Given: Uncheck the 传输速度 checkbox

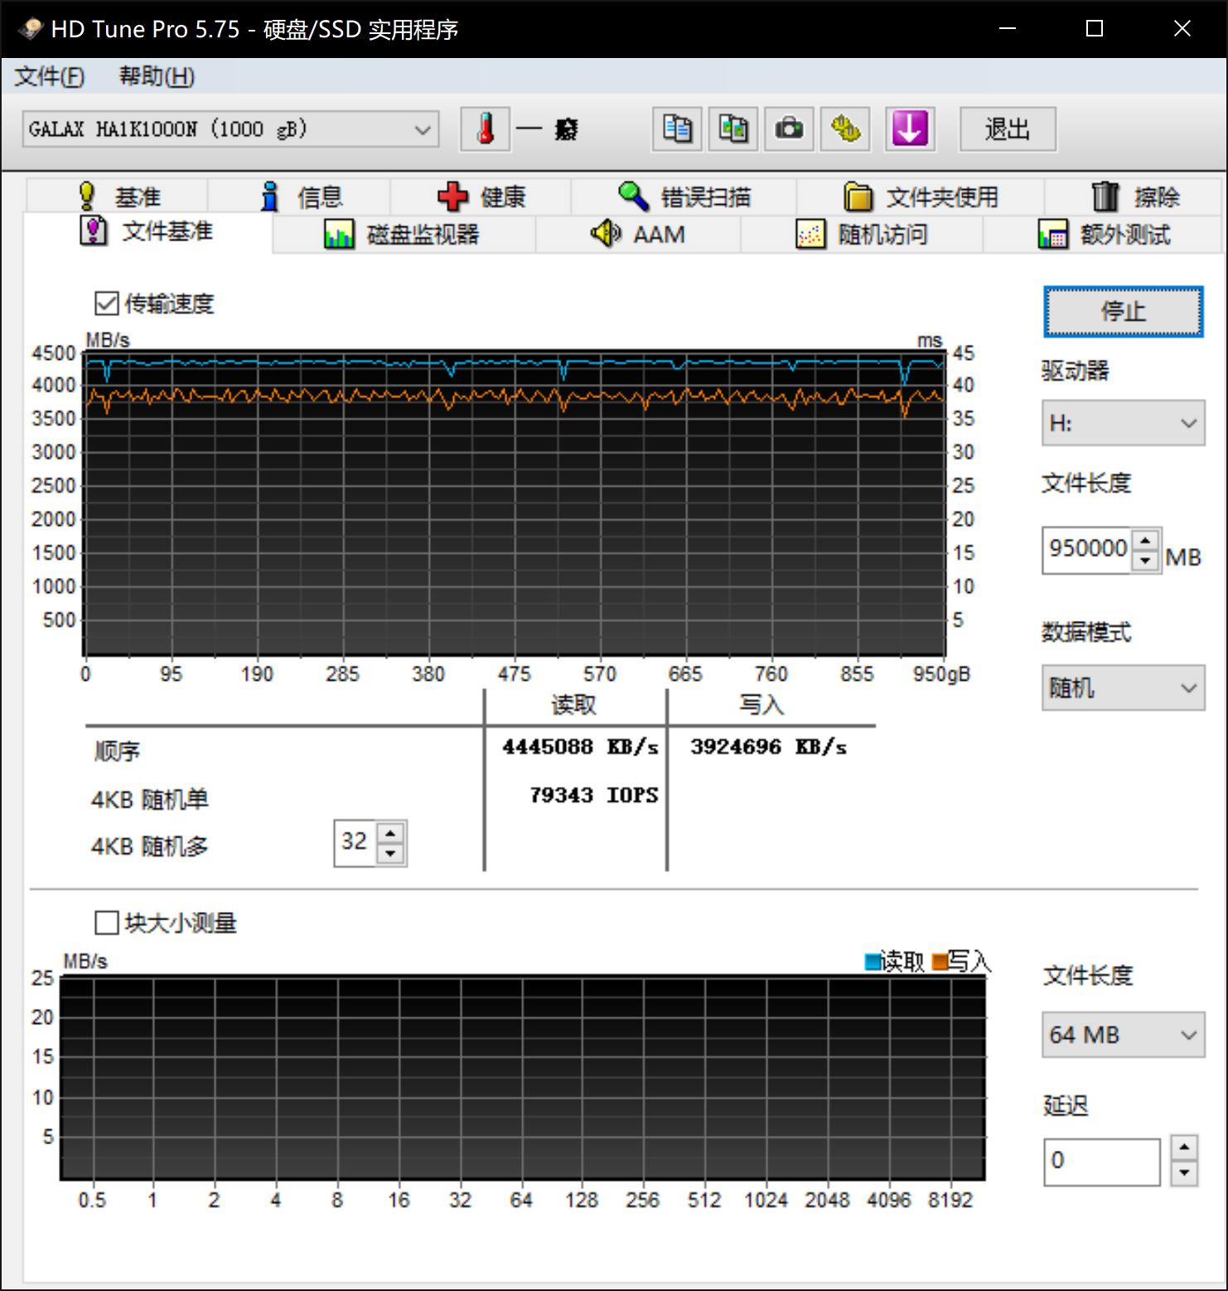Looking at the screenshot, I should click(x=106, y=304).
